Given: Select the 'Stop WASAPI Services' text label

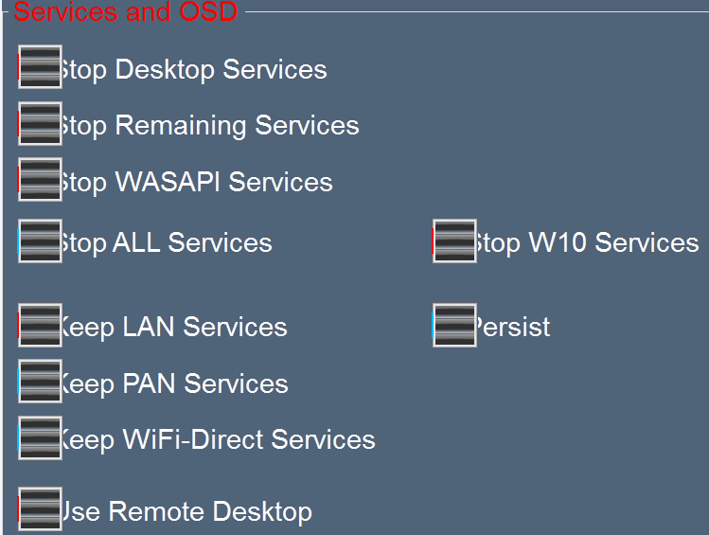Looking at the screenshot, I should pyautogui.click(x=197, y=183).
